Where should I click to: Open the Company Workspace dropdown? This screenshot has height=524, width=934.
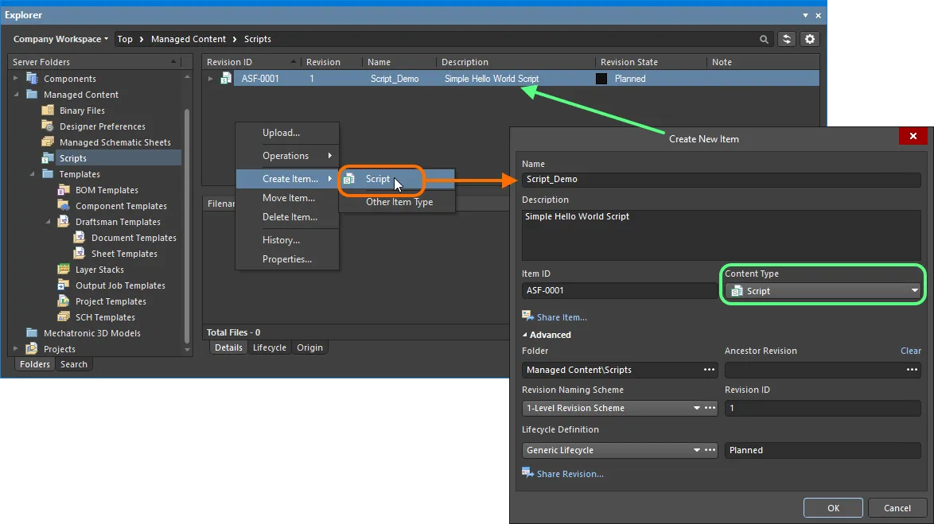[60, 39]
